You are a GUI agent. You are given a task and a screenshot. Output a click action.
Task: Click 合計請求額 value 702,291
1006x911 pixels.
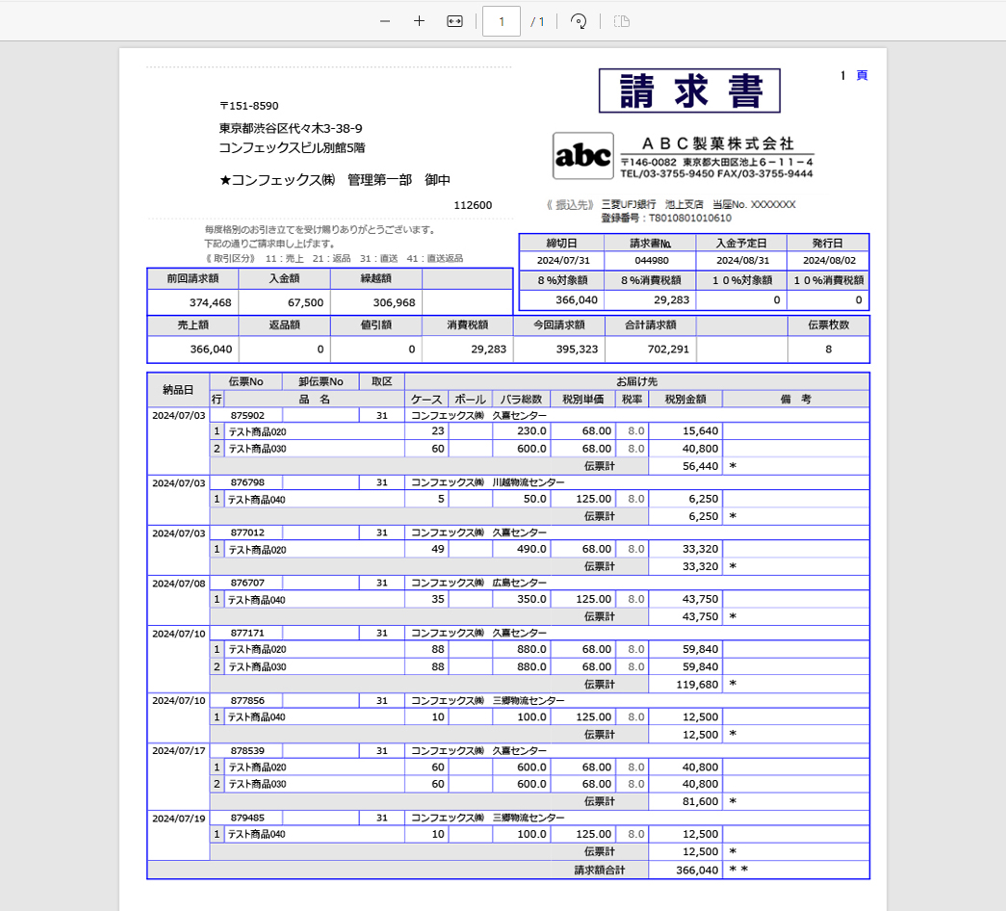tap(668, 350)
